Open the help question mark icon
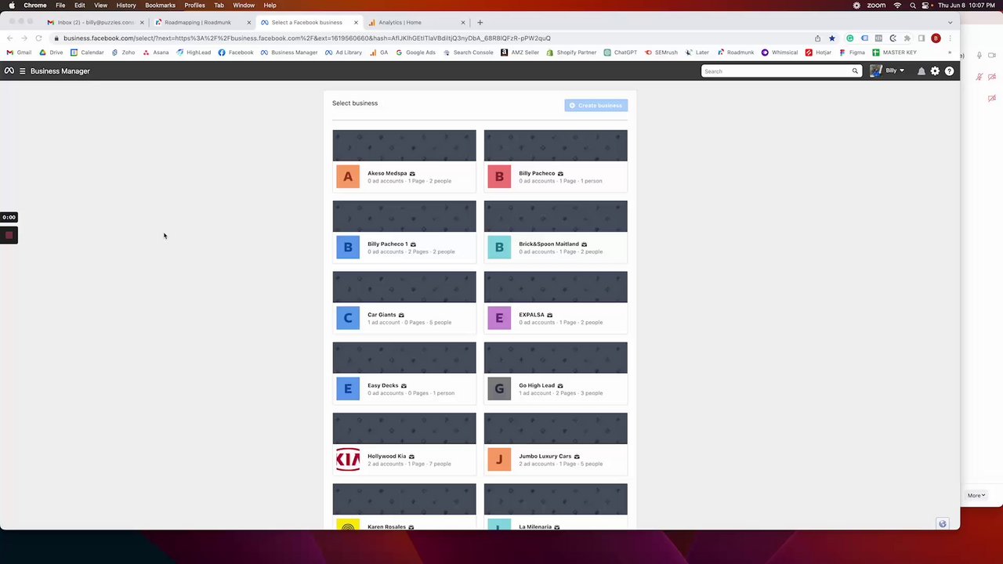Image resolution: width=1003 pixels, height=564 pixels. (949, 71)
